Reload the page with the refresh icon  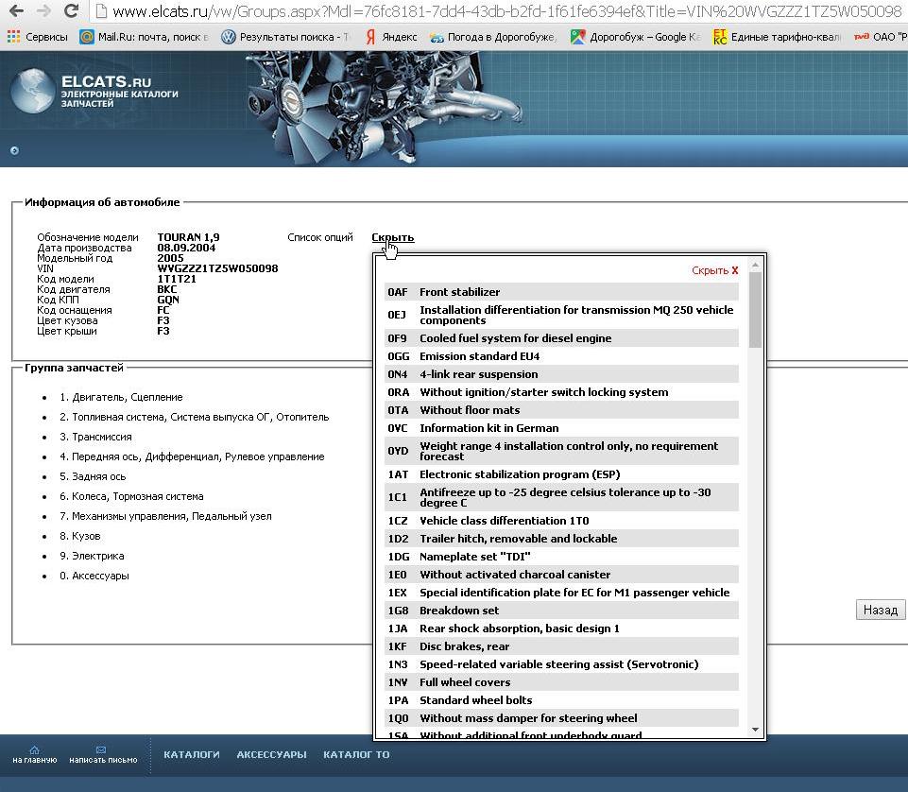pyautogui.click(x=71, y=10)
